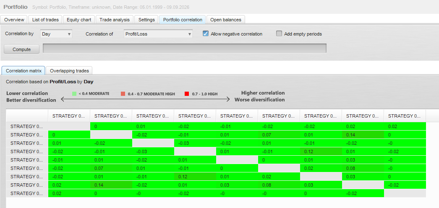This screenshot has width=439, height=208.
Task: Click the green moderate legend swatch
Action: (x=74, y=93)
